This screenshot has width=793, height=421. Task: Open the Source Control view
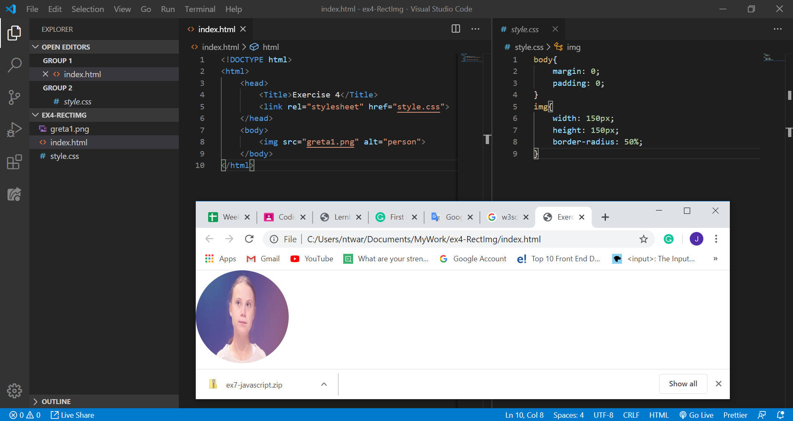[14, 97]
